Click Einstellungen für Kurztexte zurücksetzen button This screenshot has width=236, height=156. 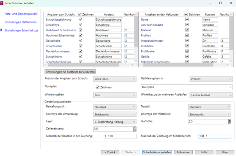tap(70, 72)
